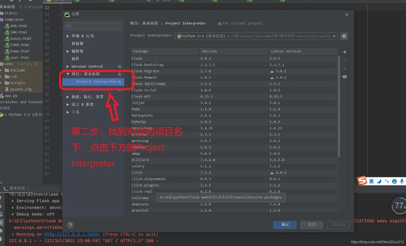Open the http://127.0.0.1:5000/ console link
The height and width of the screenshot is (246, 406).
tap(72, 234)
